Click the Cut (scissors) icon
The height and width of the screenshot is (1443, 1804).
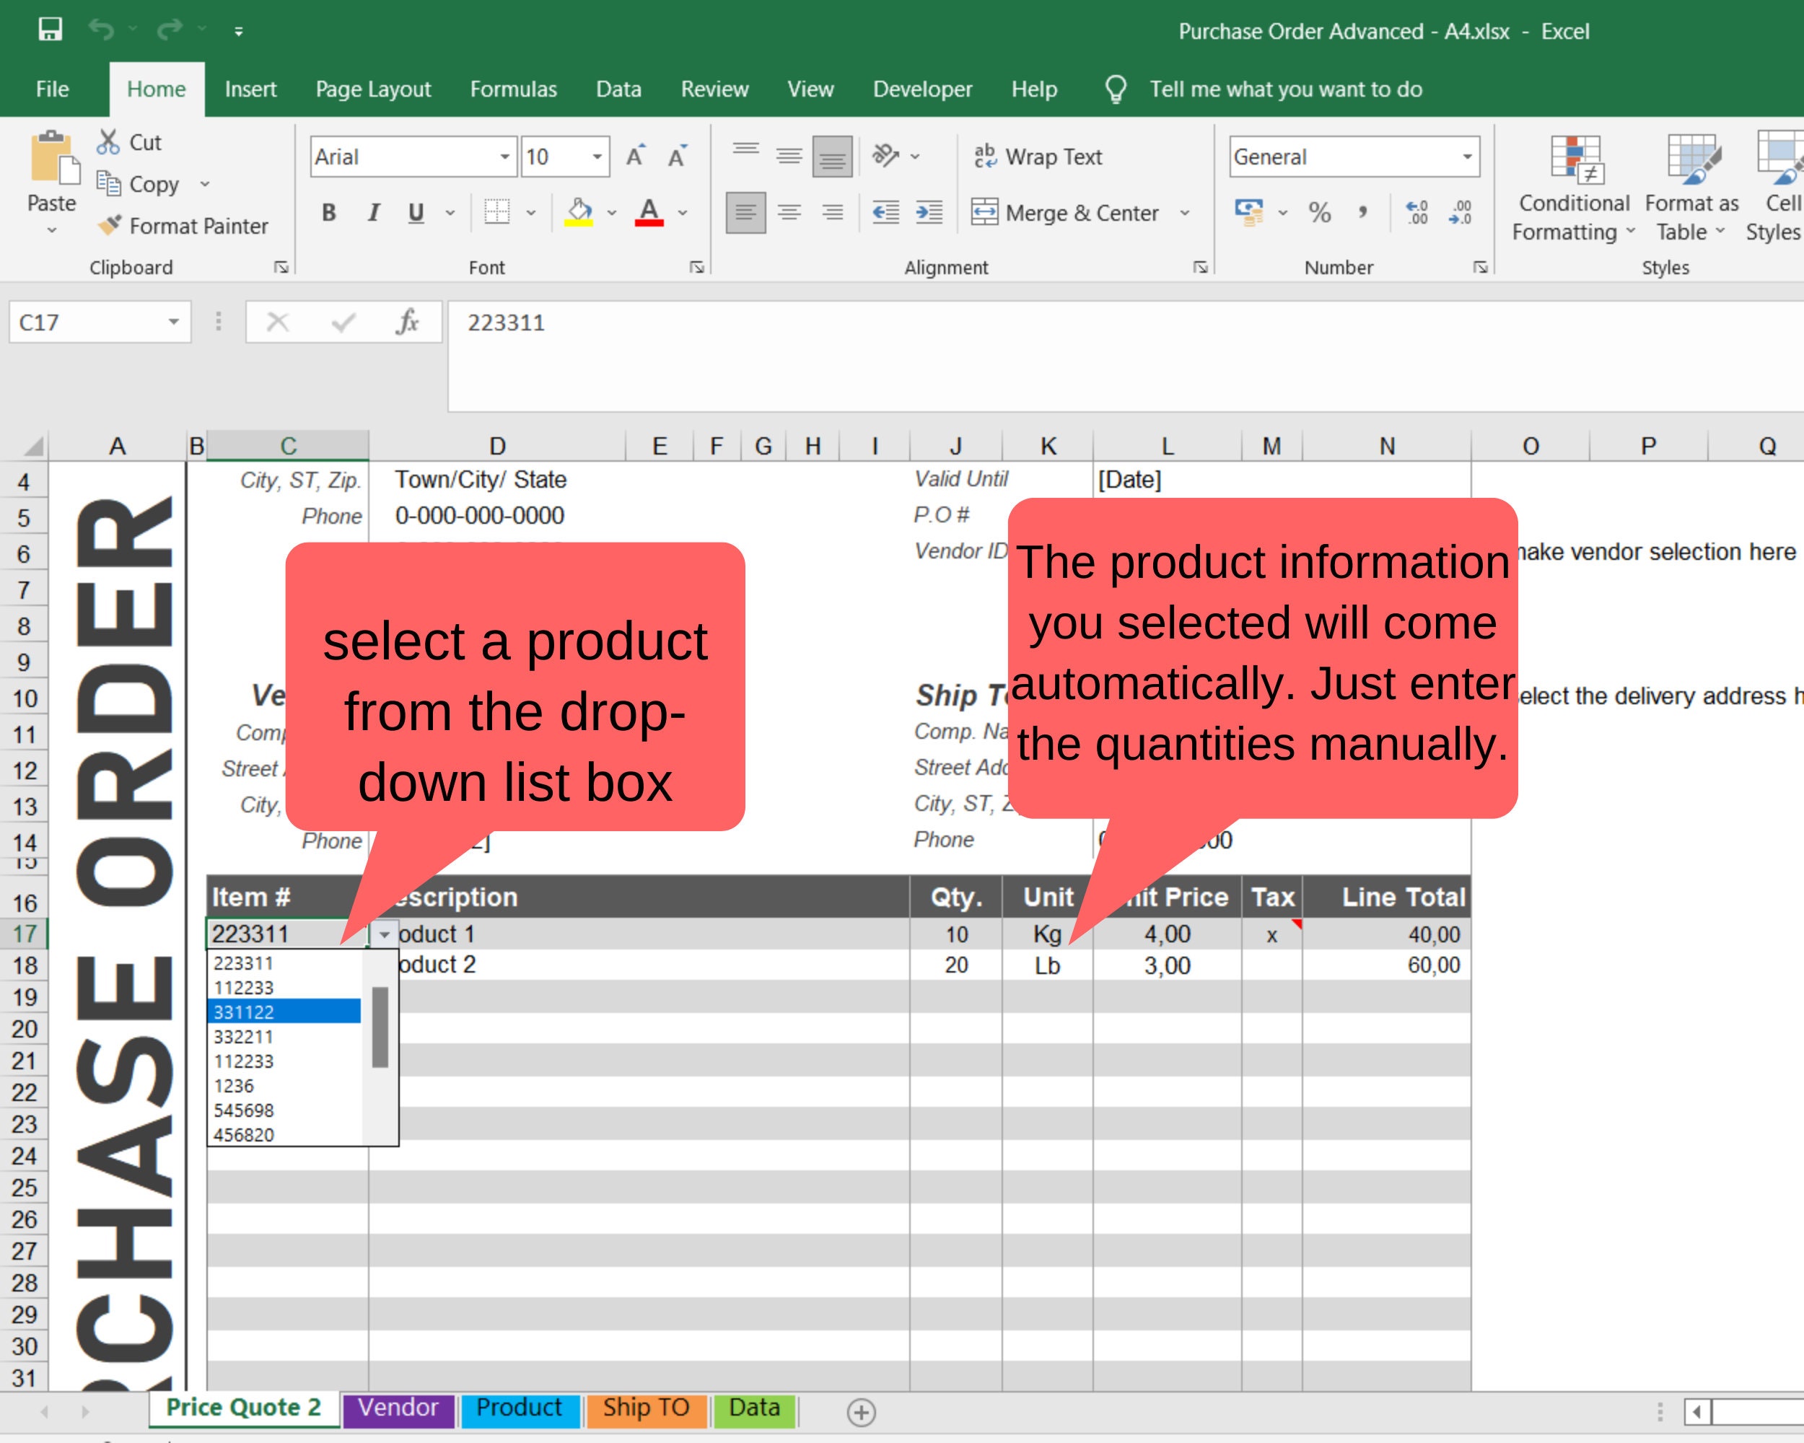[109, 142]
